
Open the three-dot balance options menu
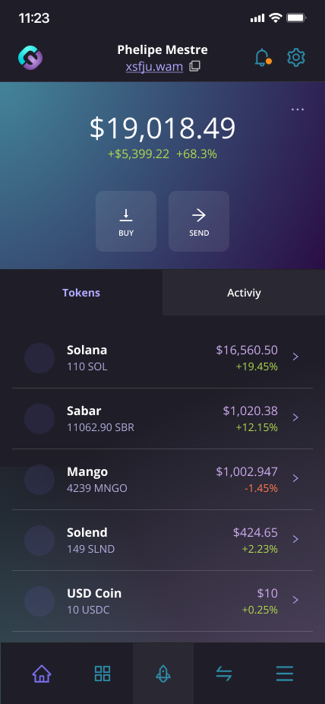(298, 109)
